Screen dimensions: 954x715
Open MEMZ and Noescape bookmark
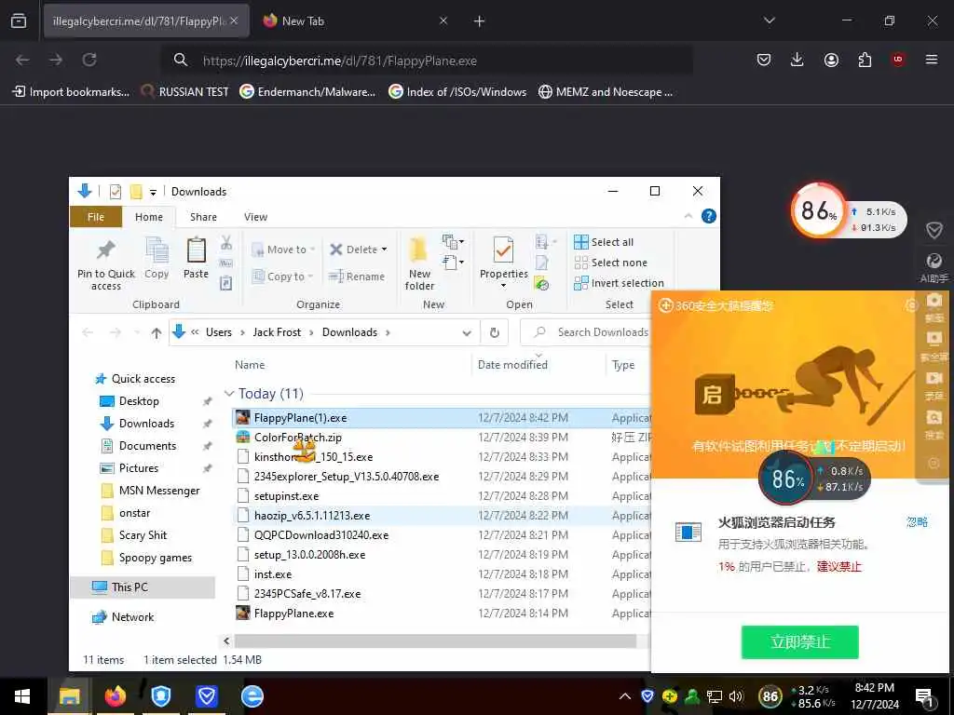[606, 92]
